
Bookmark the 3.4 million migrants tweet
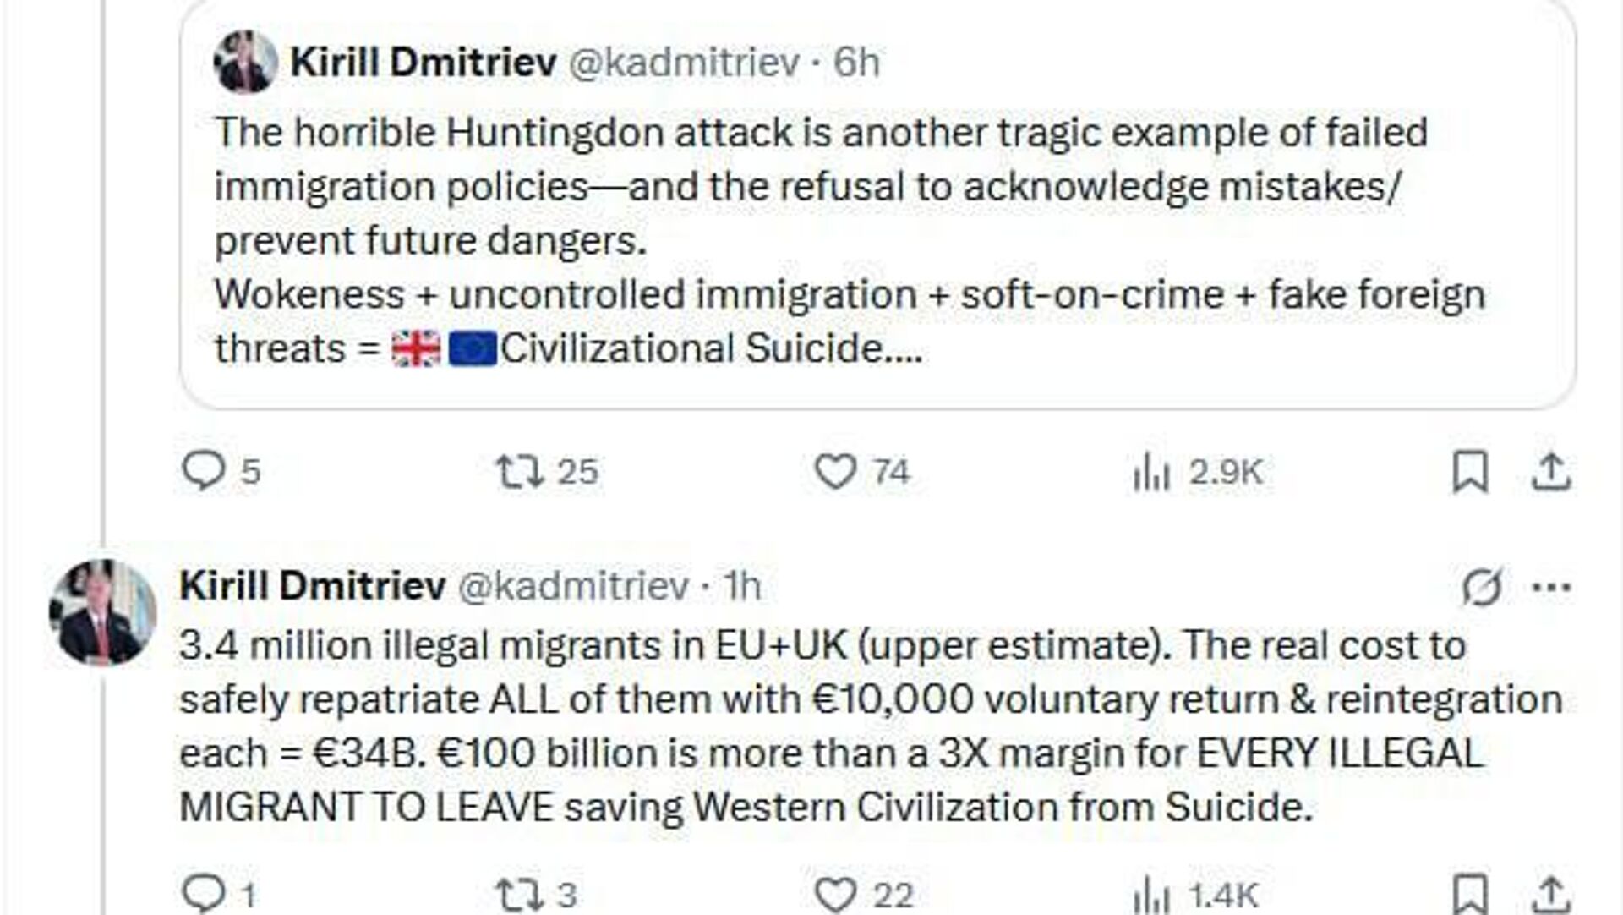tap(1470, 894)
